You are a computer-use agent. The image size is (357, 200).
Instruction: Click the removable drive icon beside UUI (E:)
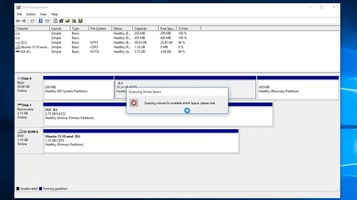coord(17,52)
